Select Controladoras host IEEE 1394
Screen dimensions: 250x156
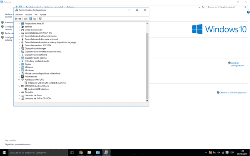[38, 45]
